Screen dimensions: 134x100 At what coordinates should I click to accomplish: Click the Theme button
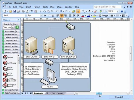104,16
